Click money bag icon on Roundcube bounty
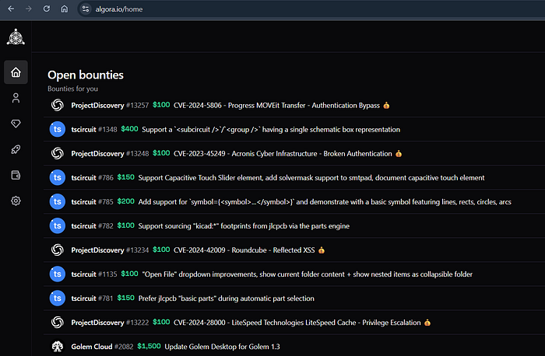This screenshot has height=356, width=545. (322, 250)
